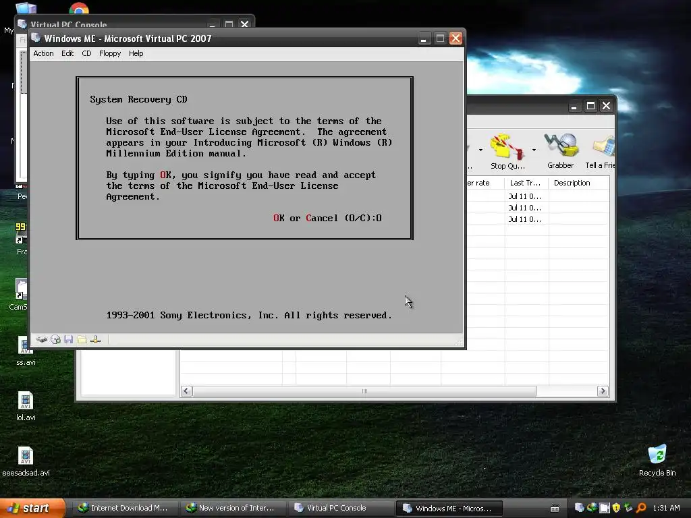Viewport: 691px width, 518px height.
Task: Switch to New version of Internet taskbar button
Action: (x=232, y=509)
